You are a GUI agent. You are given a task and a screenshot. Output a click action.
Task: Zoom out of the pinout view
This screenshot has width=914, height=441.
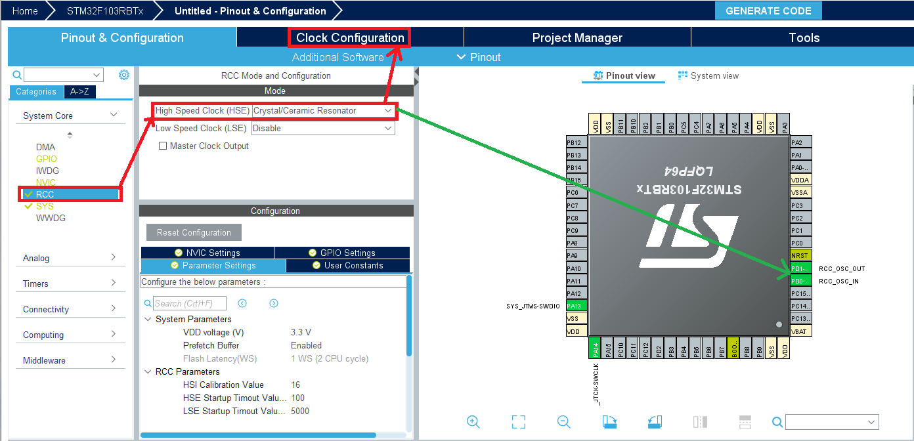(563, 422)
